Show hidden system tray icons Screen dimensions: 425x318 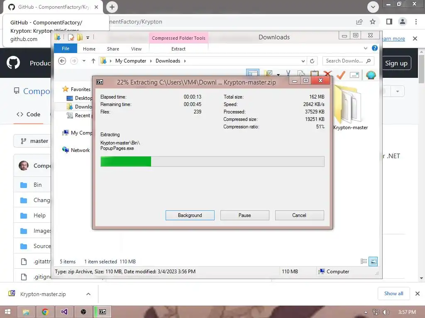click(366, 312)
